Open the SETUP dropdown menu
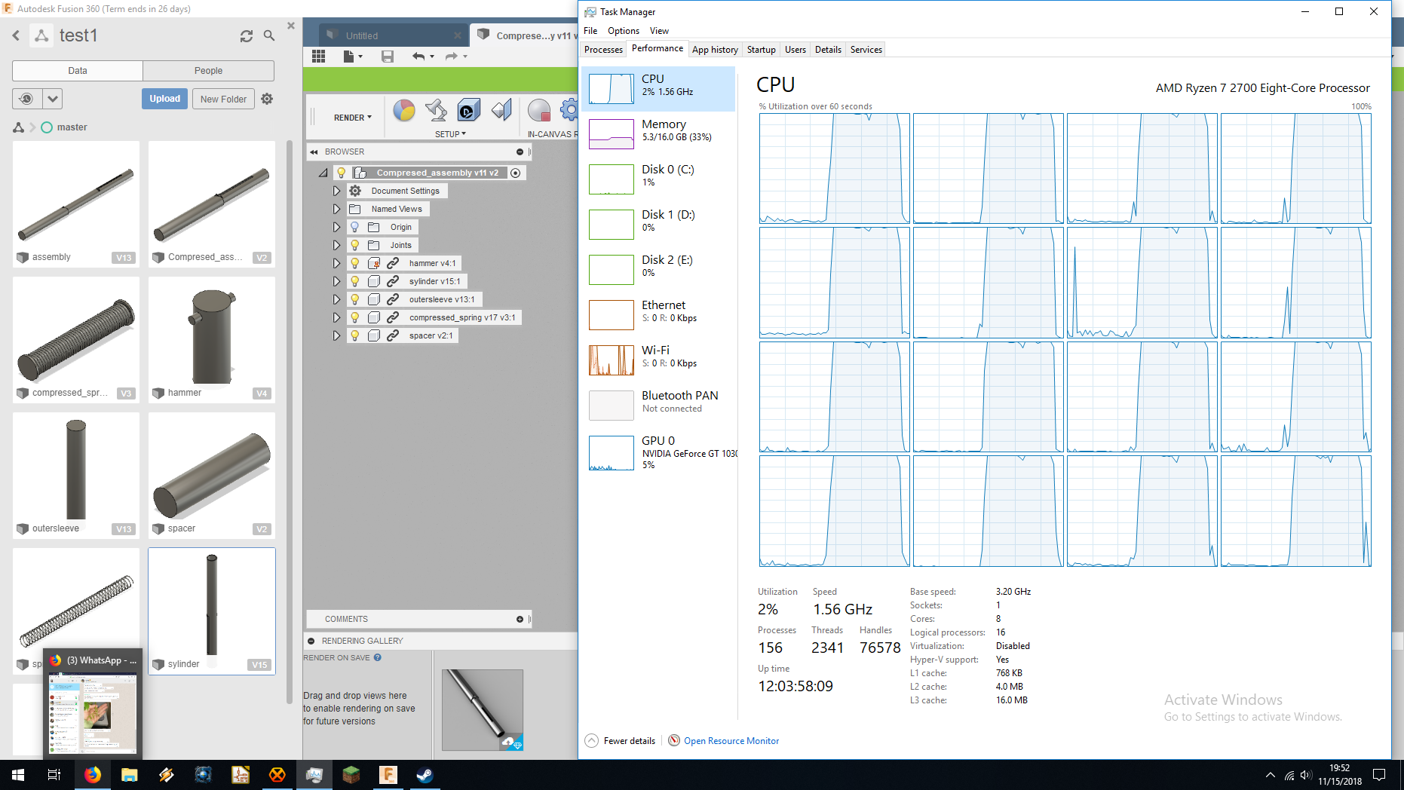This screenshot has width=1404, height=790. tap(450, 134)
